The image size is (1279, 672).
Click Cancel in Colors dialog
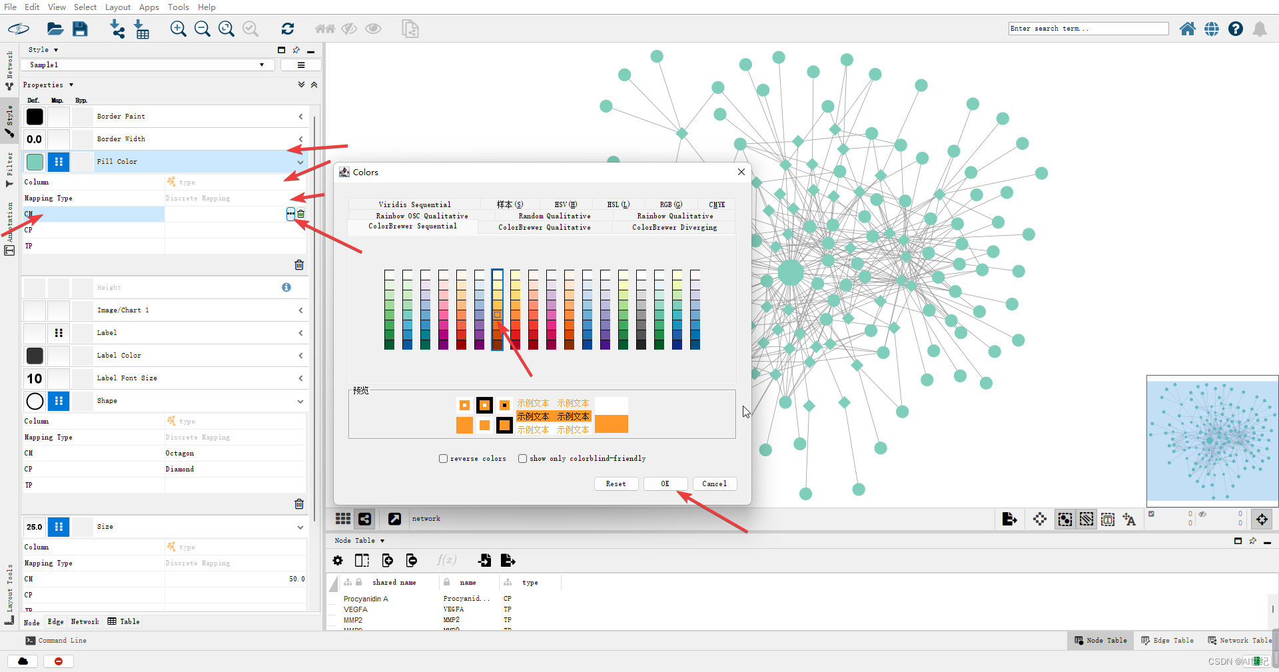click(714, 484)
